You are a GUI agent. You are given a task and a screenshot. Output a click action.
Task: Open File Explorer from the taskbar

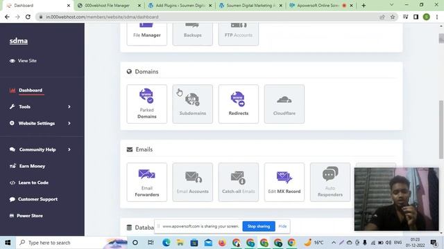click(180, 243)
